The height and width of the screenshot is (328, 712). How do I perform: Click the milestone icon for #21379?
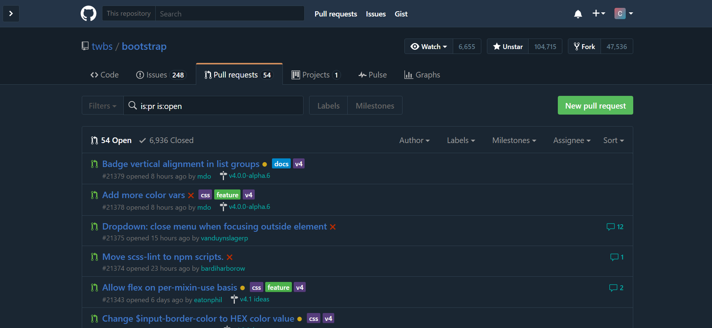[223, 176]
